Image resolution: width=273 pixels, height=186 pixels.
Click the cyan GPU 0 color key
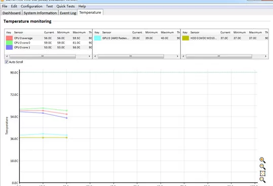click(97, 38)
